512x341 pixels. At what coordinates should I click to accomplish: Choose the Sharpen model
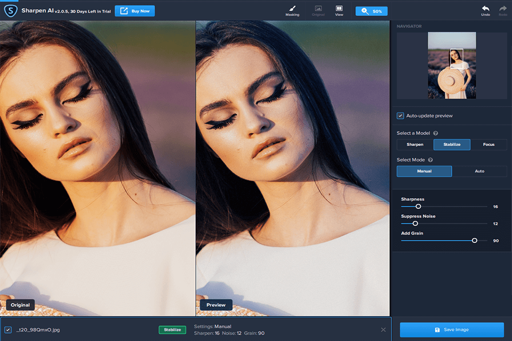pos(415,144)
